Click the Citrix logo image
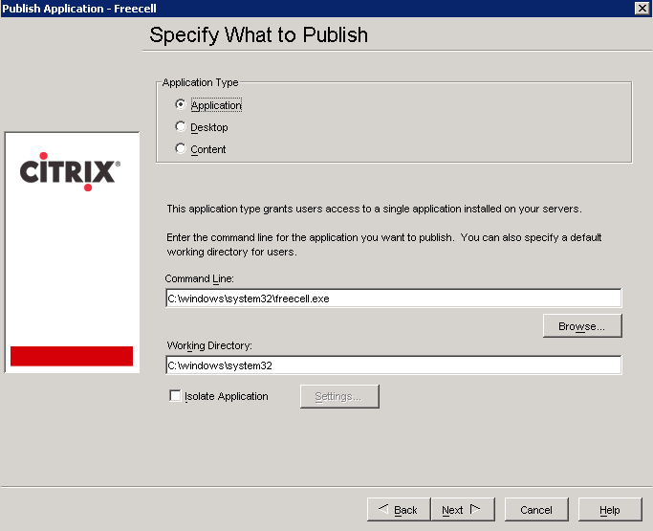The width and height of the screenshot is (653, 531). [70, 171]
